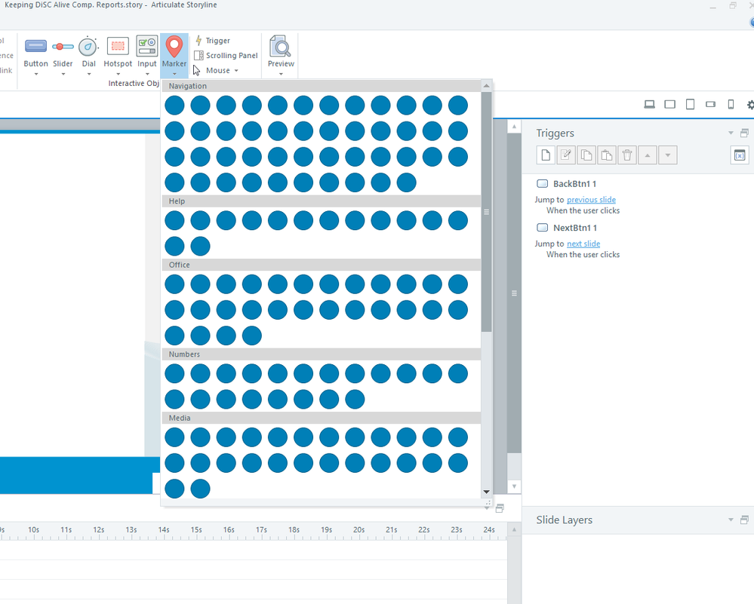Choose the first marker under the Help section
Viewport: 754px width, 604px height.
coord(174,220)
